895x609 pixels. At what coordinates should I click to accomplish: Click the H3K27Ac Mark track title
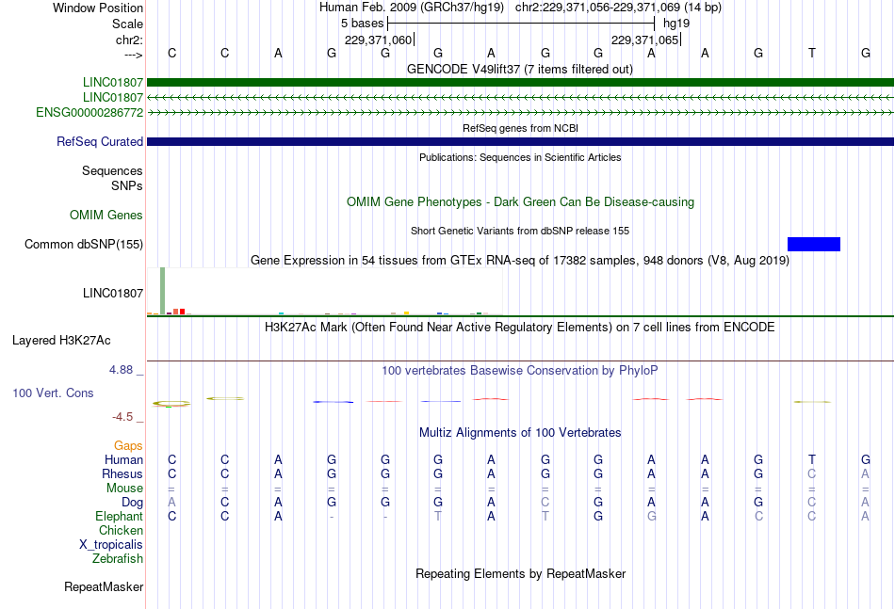[520, 328]
